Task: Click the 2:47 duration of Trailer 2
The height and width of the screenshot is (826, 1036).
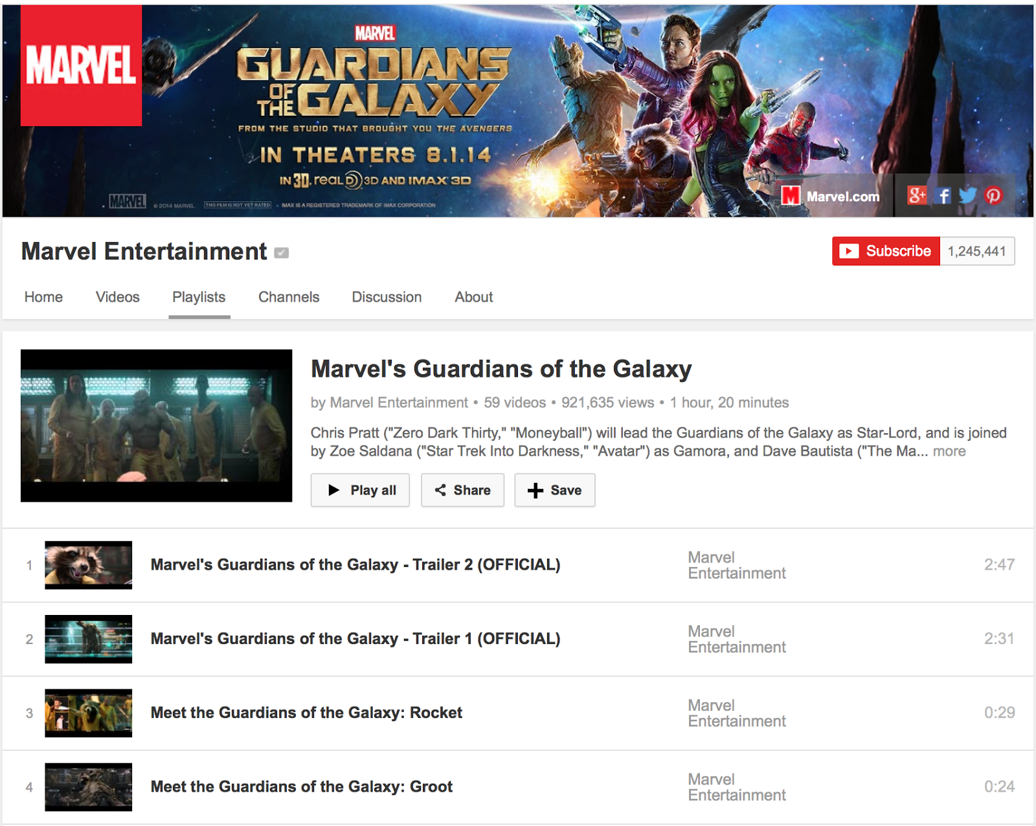Action: click(999, 564)
